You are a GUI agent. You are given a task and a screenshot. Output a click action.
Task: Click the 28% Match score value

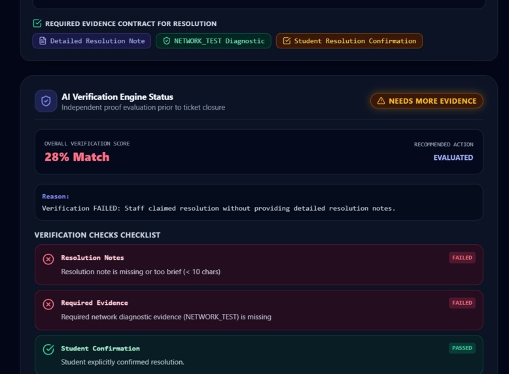(x=77, y=157)
